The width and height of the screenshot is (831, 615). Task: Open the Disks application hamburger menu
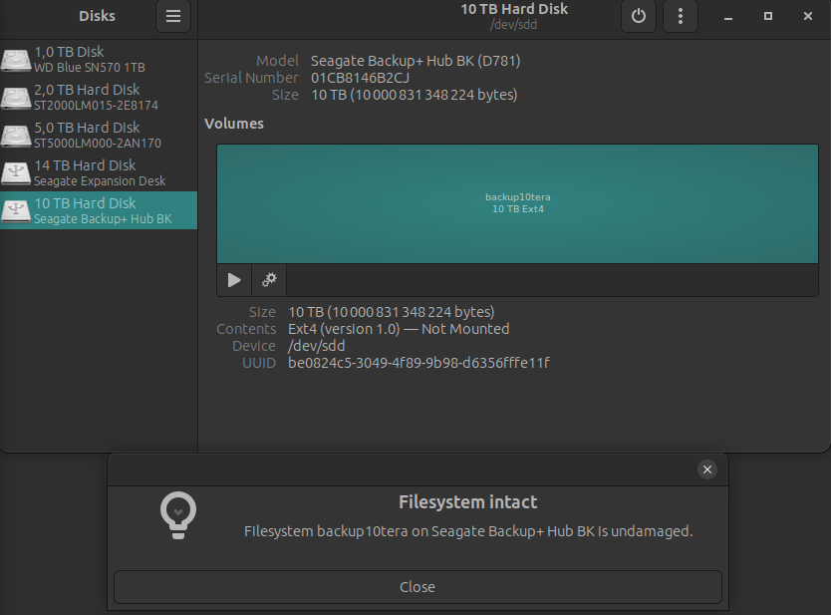coord(173,16)
